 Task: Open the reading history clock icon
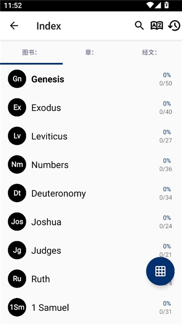pyautogui.click(x=174, y=26)
